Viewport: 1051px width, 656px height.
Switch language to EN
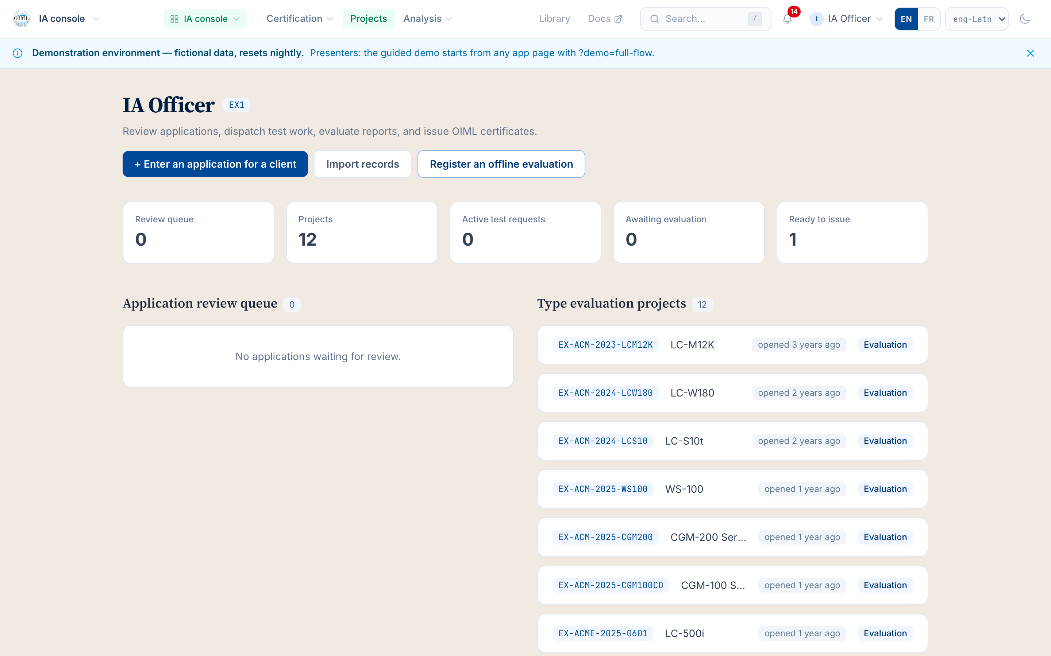[x=906, y=19]
